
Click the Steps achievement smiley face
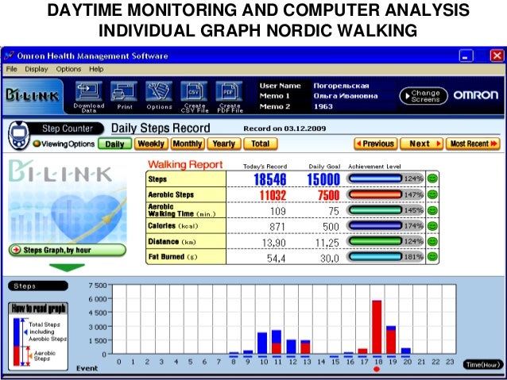[x=432, y=178]
